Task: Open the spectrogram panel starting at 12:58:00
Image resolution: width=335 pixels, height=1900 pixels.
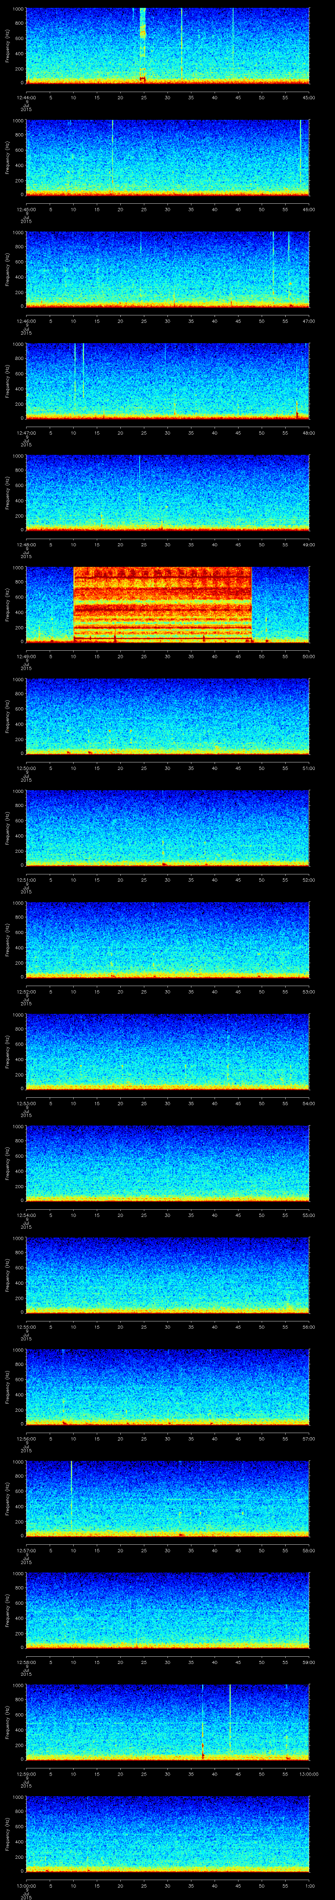Action: pyautogui.click(x=167, y=1610)
